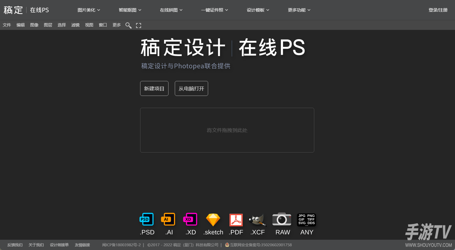Open the 图层 menu
Image resolution: width=455 pixels, height=250 pixels.
tap(48, 25)
